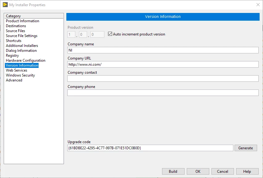Screen dimensions: 263x178
Task: Select the Shortcuts category
Action: (14, 41)
